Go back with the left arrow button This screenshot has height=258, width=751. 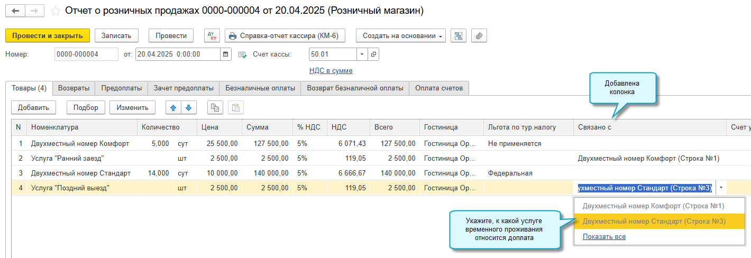coord(15,11)
